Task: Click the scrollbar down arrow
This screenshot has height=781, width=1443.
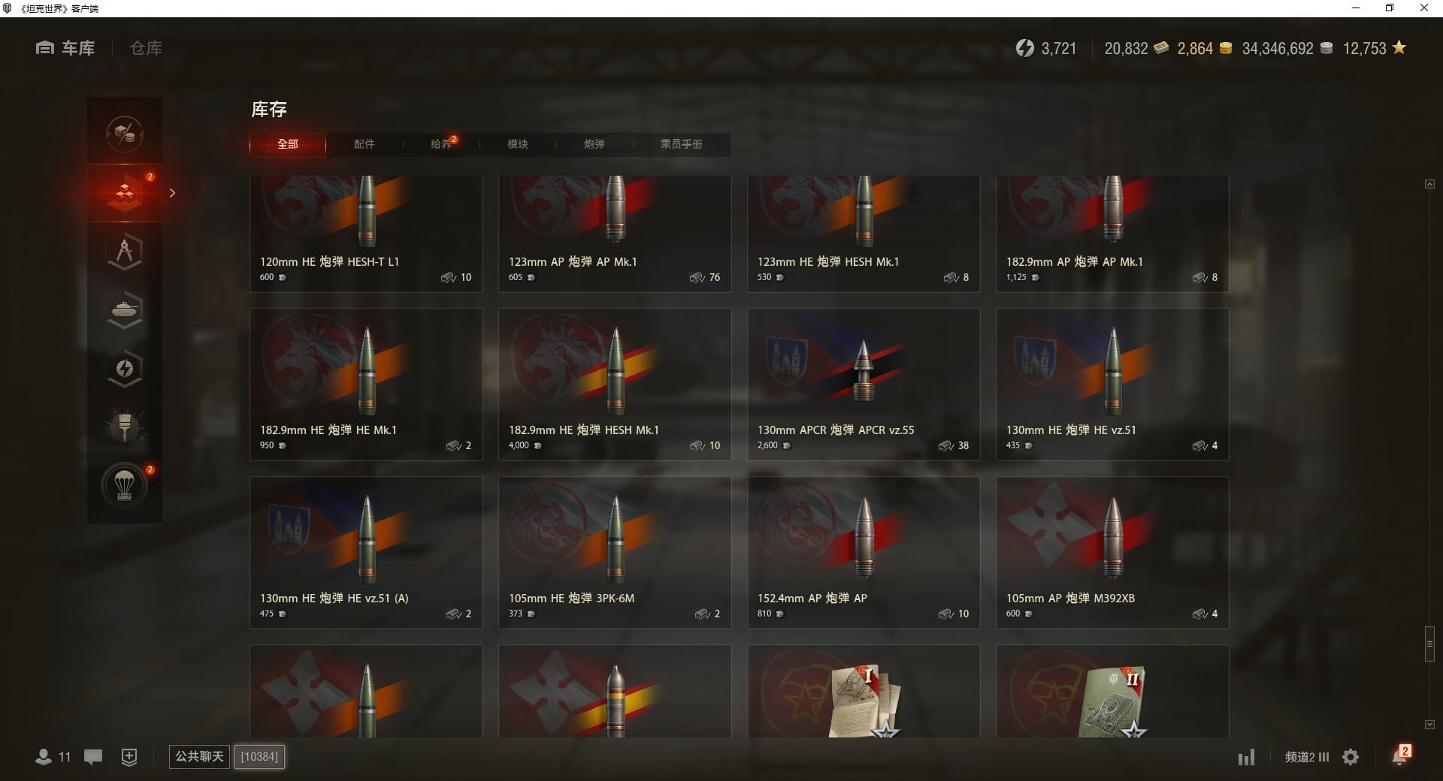Action: (x=1429, y=725)
